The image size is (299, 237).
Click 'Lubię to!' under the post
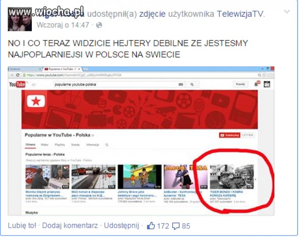22,226
